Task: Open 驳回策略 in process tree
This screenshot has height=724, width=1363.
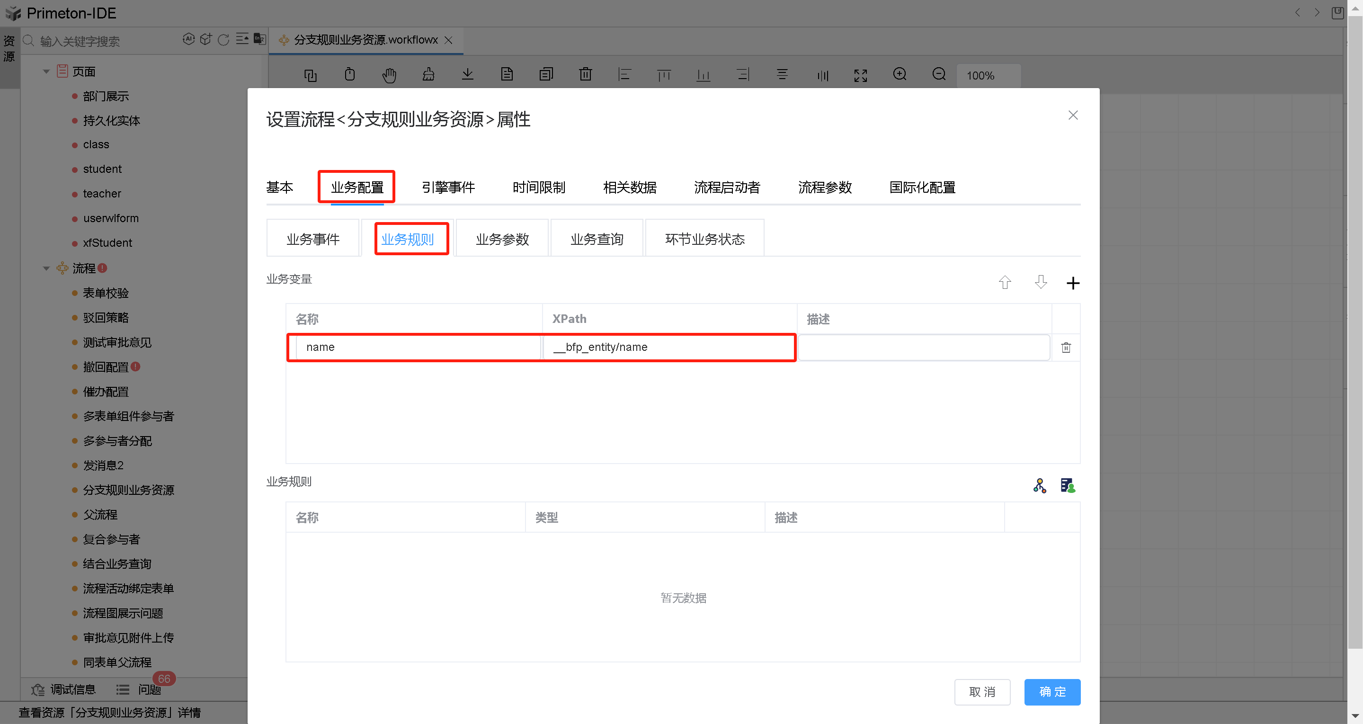Action: pos(106,318)
